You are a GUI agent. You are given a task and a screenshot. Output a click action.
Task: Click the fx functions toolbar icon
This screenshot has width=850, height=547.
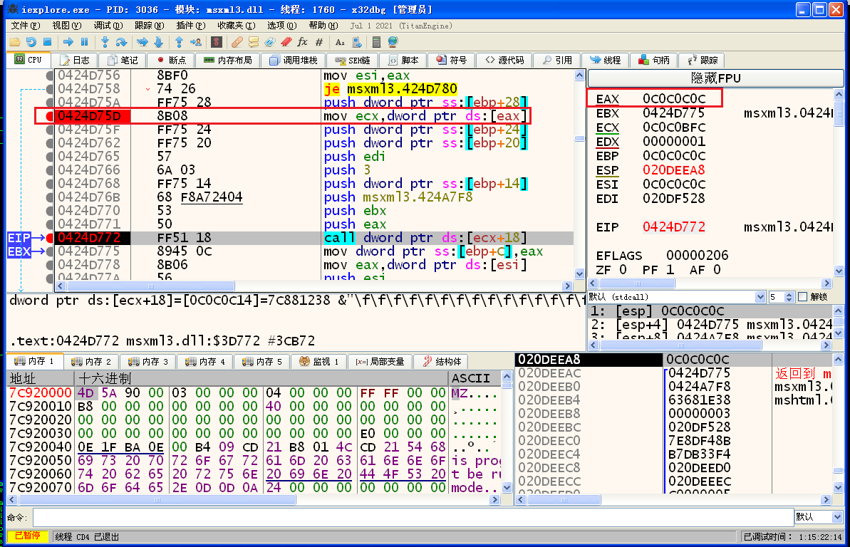(303, 42)
